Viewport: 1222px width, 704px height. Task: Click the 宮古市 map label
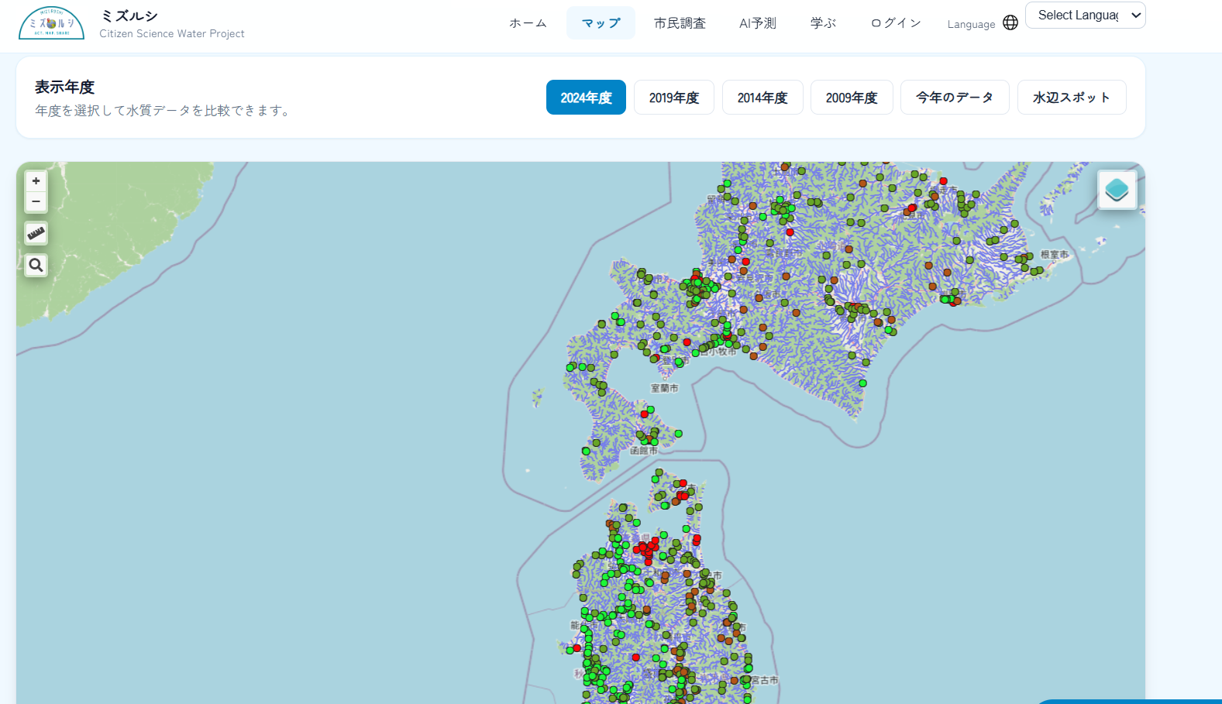765,680
